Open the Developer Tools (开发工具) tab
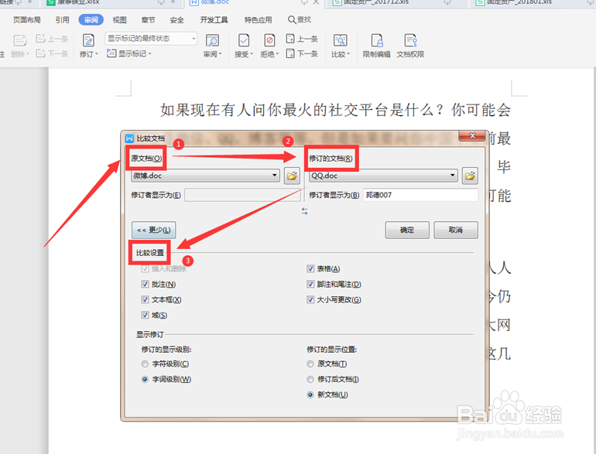Image resolution: width=596 pixels, height=454 pixels. click(x=214, y=20)
